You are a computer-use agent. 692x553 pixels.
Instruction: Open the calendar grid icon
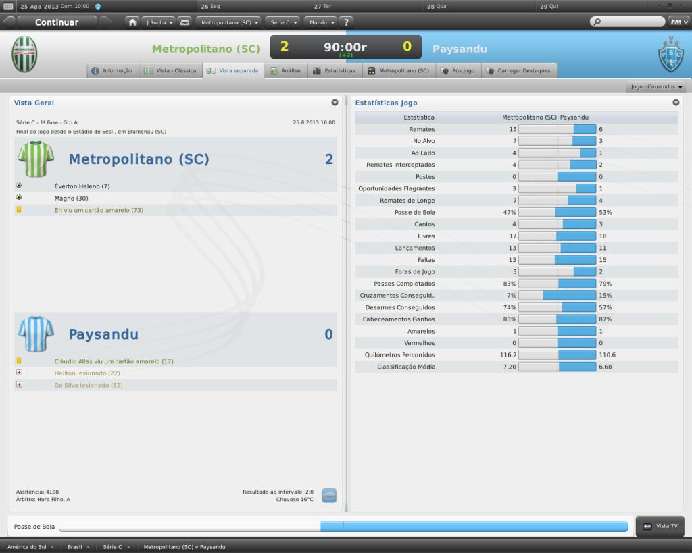(9, 7)
